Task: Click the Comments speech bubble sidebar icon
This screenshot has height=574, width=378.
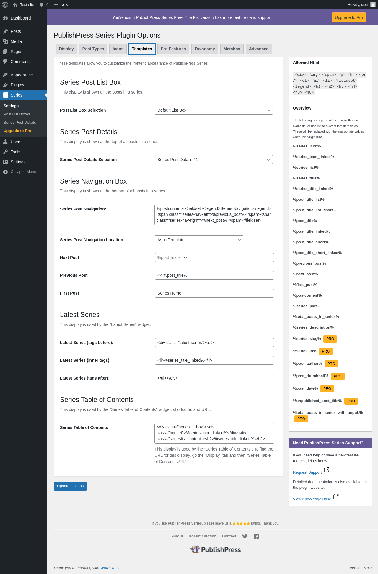Action: point(5,62)
